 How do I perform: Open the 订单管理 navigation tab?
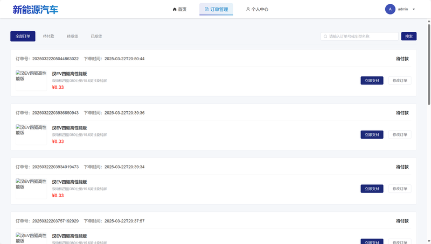[216, 9]
